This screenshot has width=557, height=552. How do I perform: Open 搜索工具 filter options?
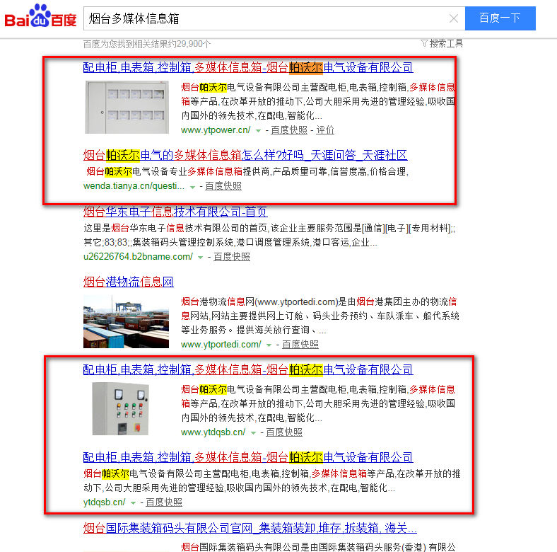coord(442,43)
